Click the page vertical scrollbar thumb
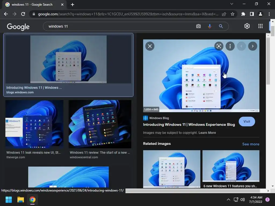This screenshot has width=275, height=206. (273, 31)
